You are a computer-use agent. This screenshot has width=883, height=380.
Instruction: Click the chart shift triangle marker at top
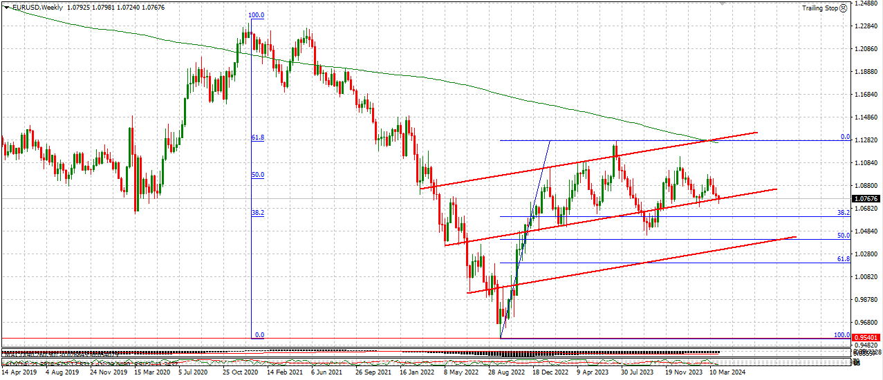[x=724, y=3]
